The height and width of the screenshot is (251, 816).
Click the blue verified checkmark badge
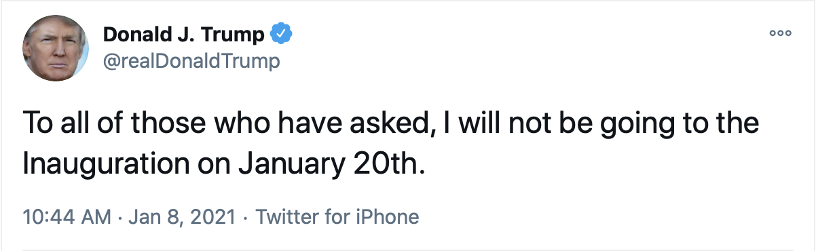pyautogui.click(x=280, y=34)
